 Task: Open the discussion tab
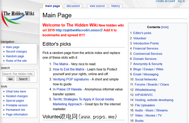tap(73, 6)
